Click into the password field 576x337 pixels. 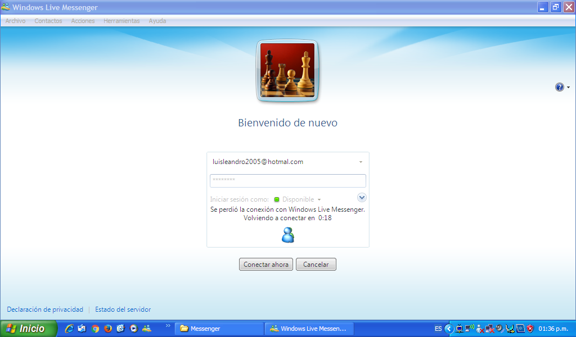(x=287, y=180)
